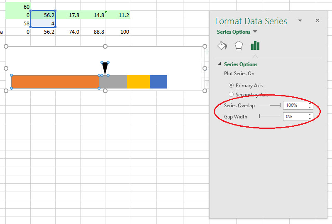Open the task pane options arrow beside the title
The image size is (332, 224).
(300, 20)
